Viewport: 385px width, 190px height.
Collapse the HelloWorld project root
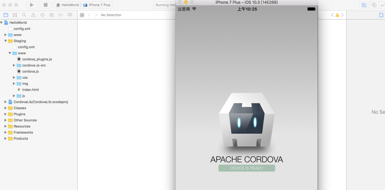point(1,22)
